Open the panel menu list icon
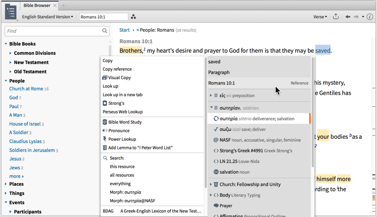The image size is (377, 217). [11, 11]
